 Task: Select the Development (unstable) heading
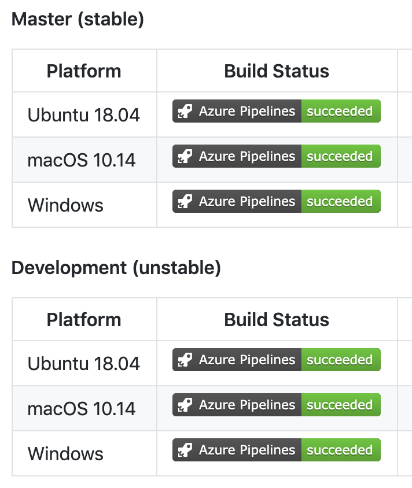click(x=116, y=268)
